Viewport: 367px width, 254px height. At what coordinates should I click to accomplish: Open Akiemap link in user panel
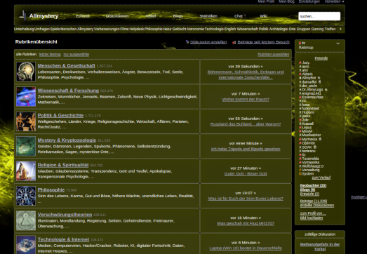click(x=306, y=48)
